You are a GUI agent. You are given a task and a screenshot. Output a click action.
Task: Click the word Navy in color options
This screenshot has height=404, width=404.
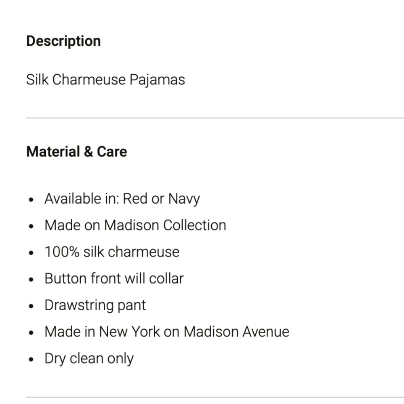184,199
